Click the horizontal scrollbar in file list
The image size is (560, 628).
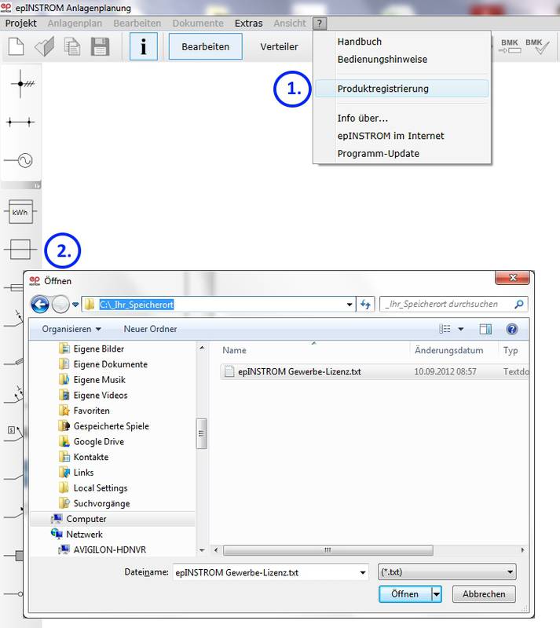[328, 550]
